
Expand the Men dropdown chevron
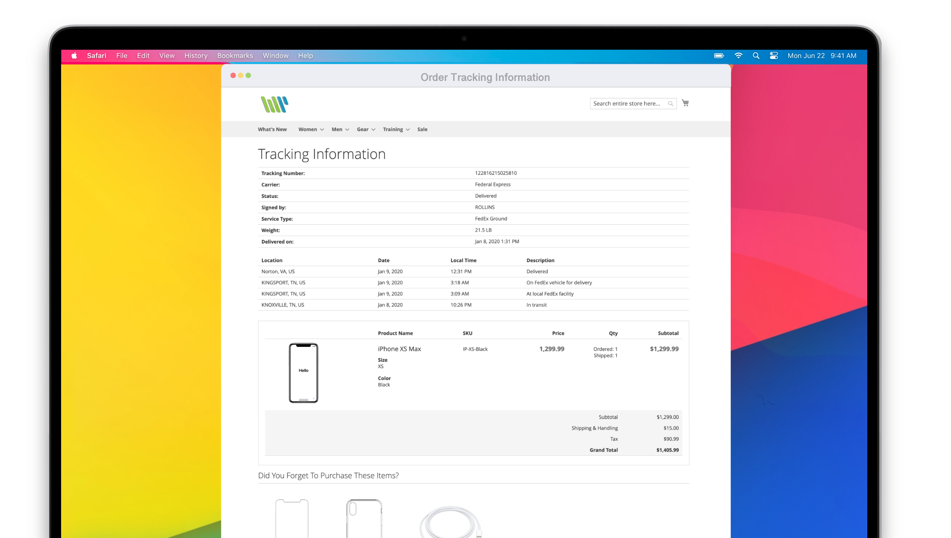(347, 130)
